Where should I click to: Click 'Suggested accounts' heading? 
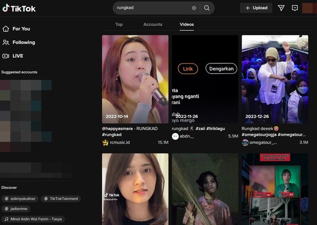coord(19,72)
